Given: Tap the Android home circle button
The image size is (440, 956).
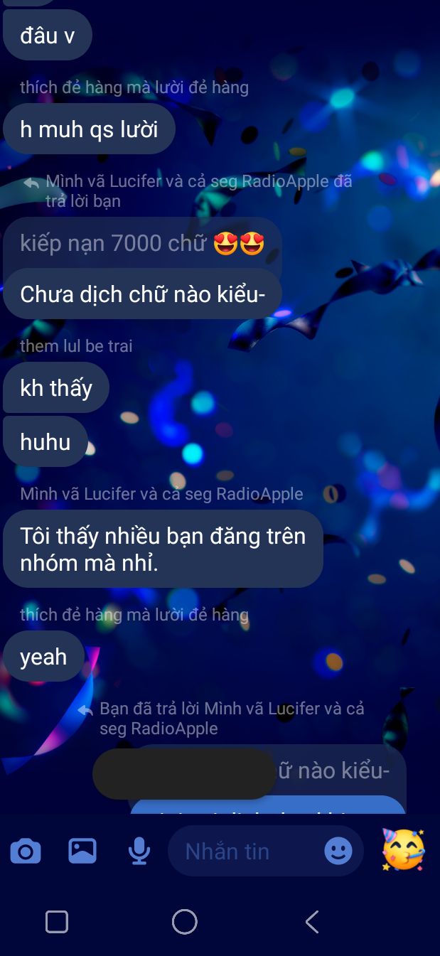Looking at the screenshot, I should click(185, 922).
